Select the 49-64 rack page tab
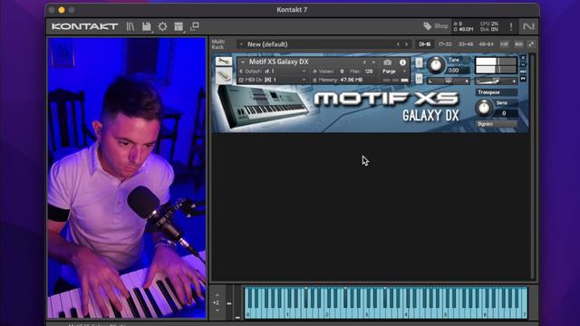This screenshot has width=580, height=326. [486, 44]
